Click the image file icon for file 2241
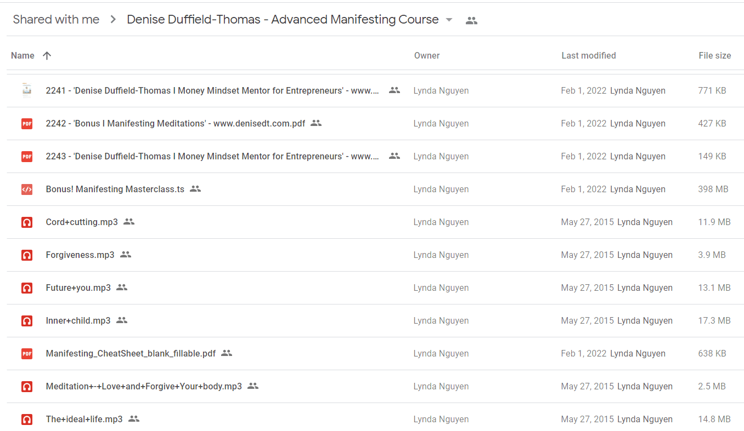The width and height of the screenshot is (744, 431). pos(26,90)
